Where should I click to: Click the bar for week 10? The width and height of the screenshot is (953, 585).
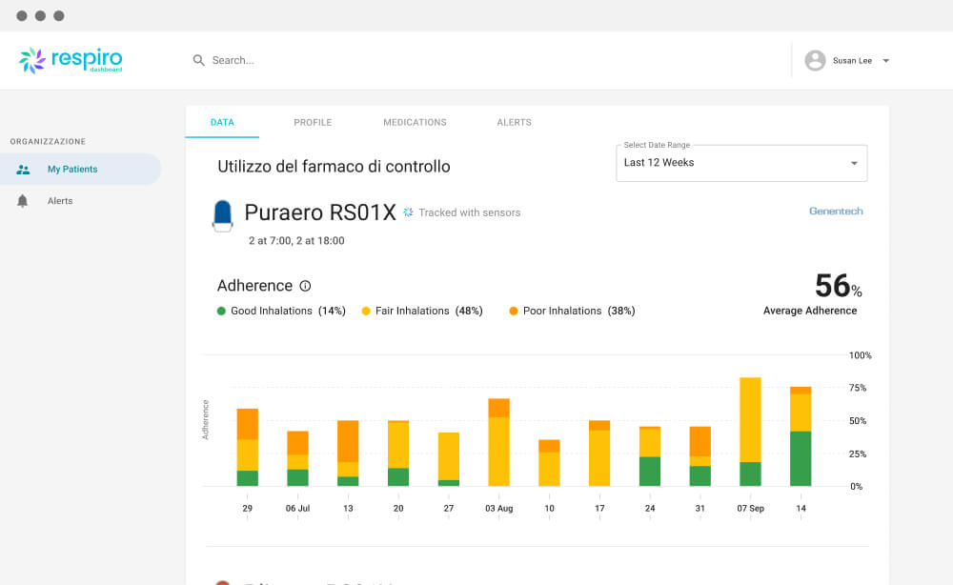[550, 463]
